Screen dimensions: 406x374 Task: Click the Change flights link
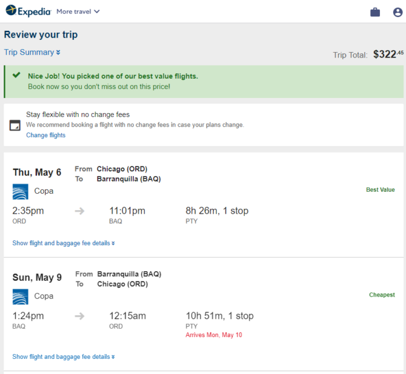[x=46, y=135]
